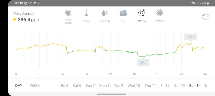
Task: Tap the bottom navigation handle bar
Action: click(111, 94)
